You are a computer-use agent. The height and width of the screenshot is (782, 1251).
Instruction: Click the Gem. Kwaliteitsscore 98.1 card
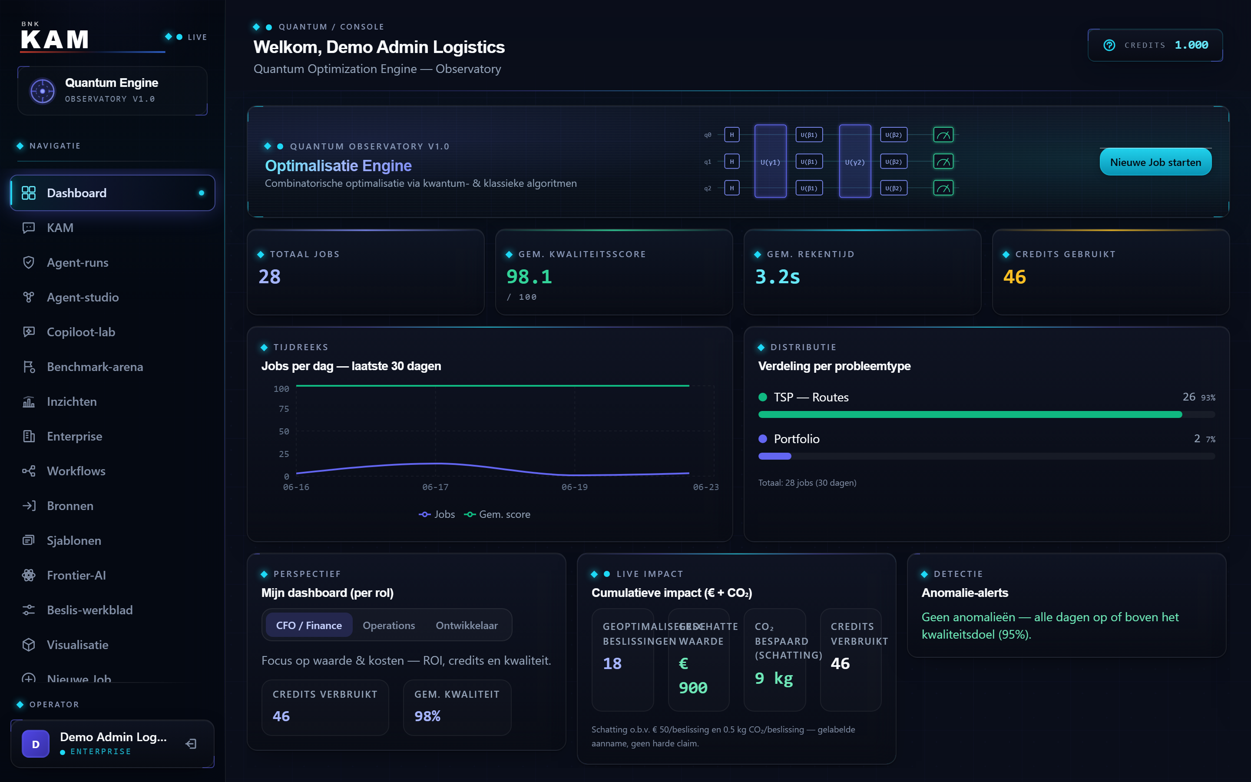click(x=614, y=272)
